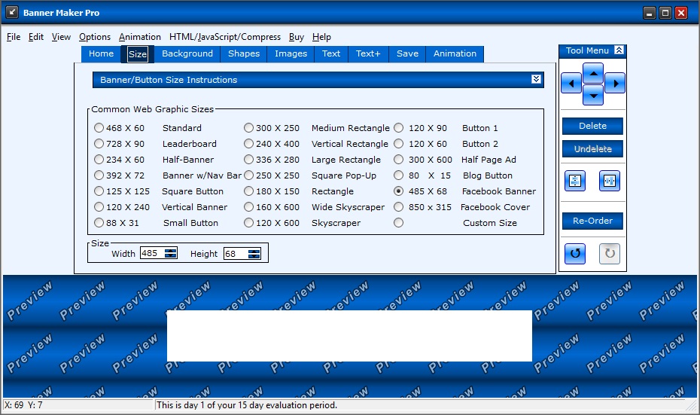Image resolution: width=700 pixels, height=415 pixels.
Task: Select the 120 X 600 Skyscraper size
Action: click(248, 222)
